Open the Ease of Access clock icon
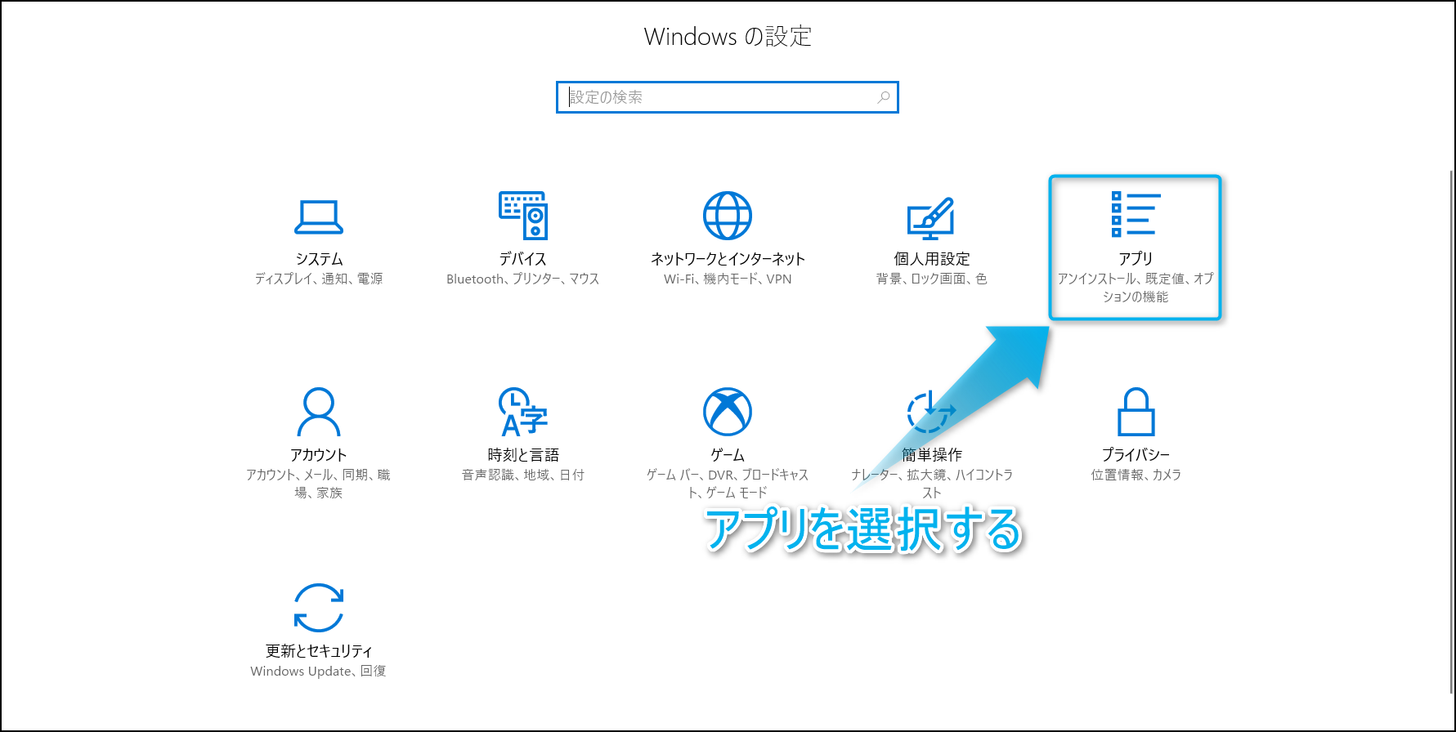1456x732 pixels. 930,412
